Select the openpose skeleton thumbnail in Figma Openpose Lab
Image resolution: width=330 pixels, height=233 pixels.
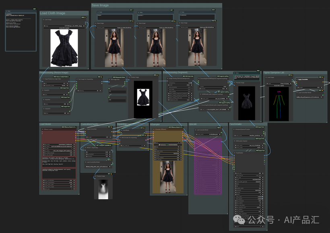[278, 104]
